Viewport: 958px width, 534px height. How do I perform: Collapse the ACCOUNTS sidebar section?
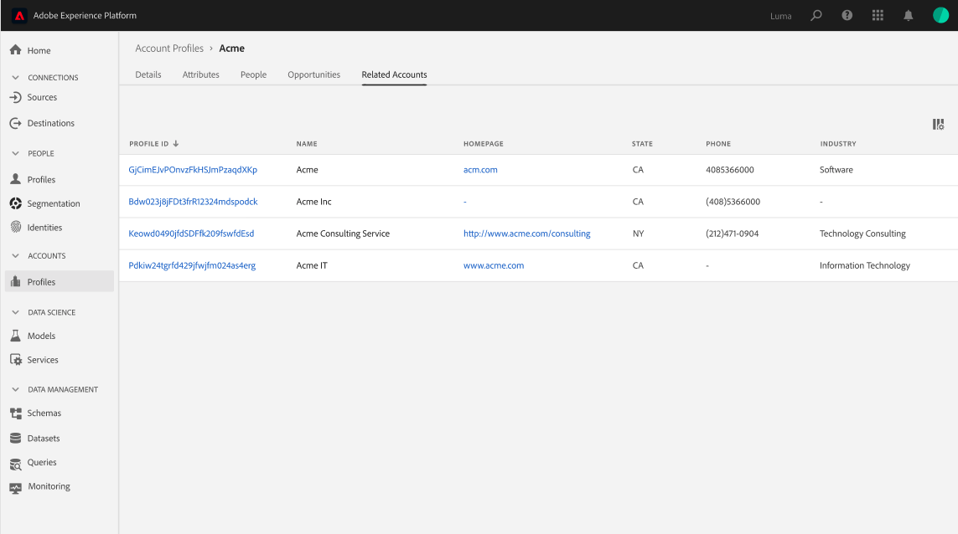(x=15, y=256)
